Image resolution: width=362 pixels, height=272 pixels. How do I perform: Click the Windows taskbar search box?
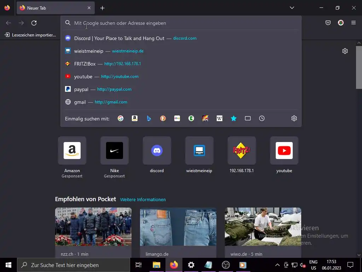tap(74, 265)
